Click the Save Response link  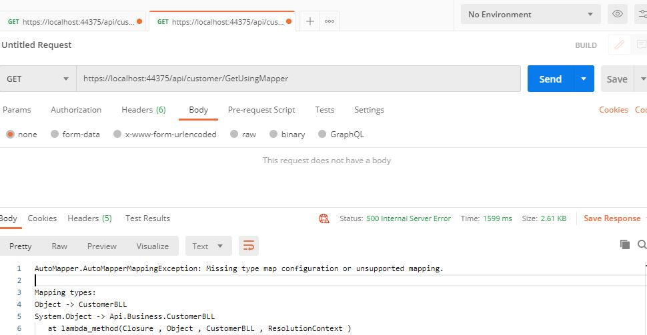point(612,218)
